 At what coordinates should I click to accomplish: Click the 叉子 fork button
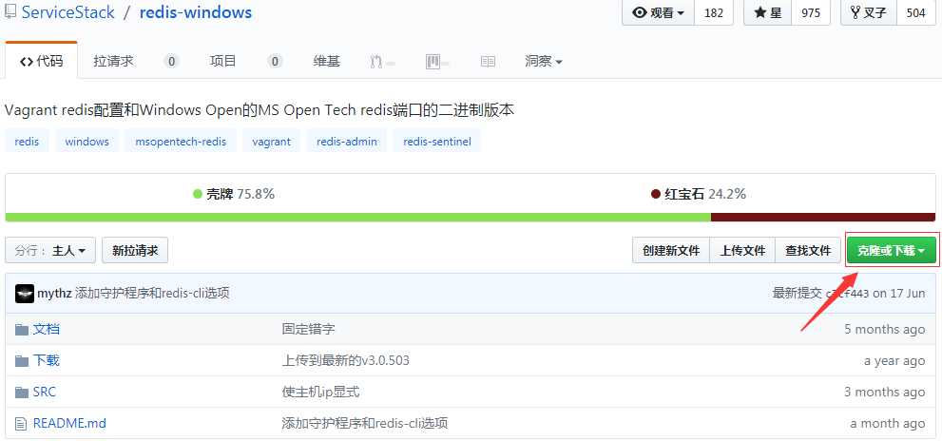(869, 12)
